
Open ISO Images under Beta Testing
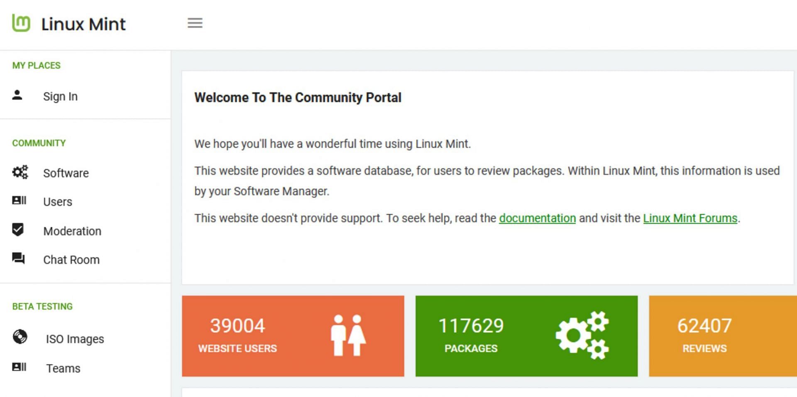(75, 339)
